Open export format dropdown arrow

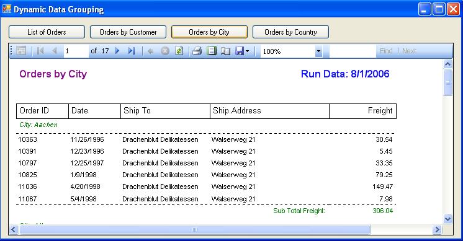(247, 51)
